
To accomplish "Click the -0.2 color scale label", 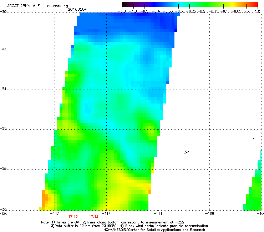I will tap(201, 11).
